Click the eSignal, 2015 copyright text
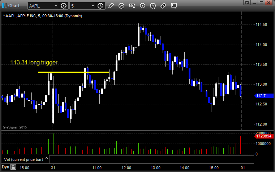 [15, 127]
